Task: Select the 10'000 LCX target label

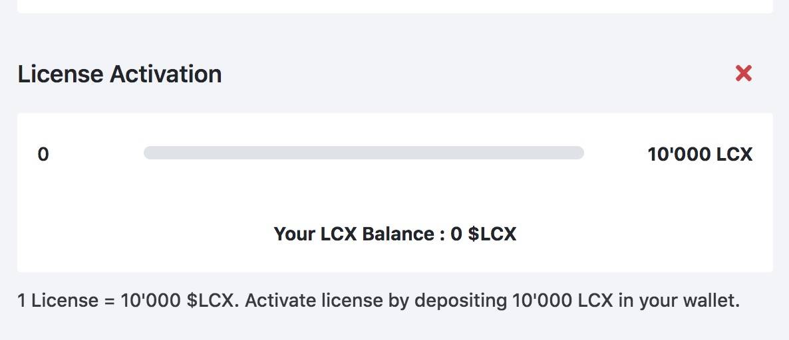Action: (x=700, y=154)
